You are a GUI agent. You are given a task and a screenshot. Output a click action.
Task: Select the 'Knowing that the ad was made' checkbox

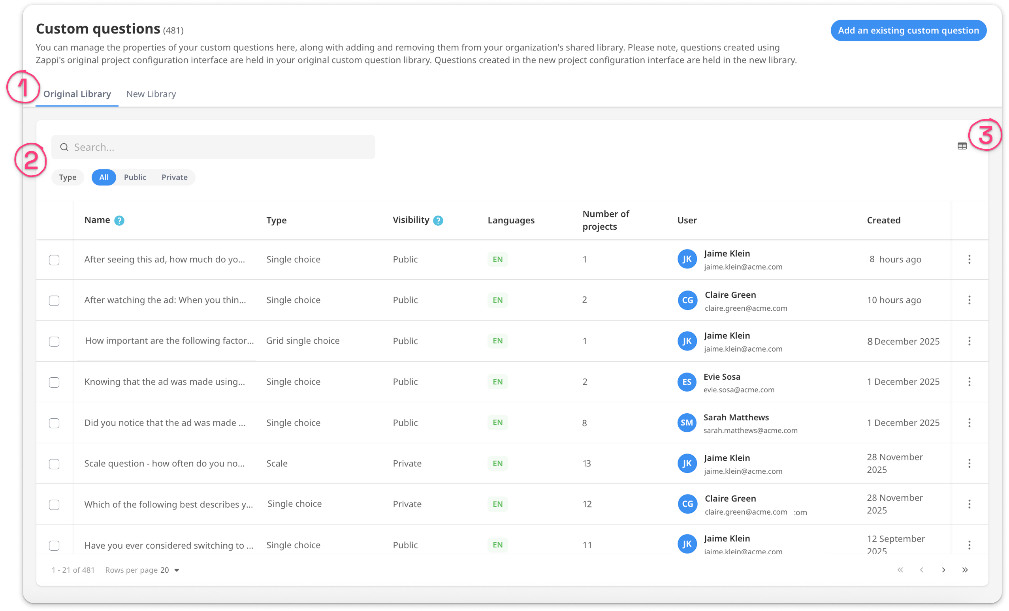pos(54,382)
